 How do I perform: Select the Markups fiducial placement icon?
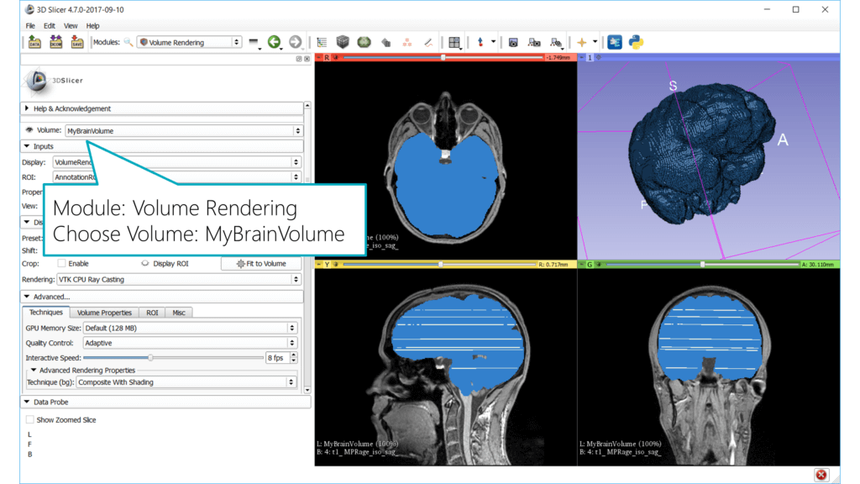coord(480,41)
